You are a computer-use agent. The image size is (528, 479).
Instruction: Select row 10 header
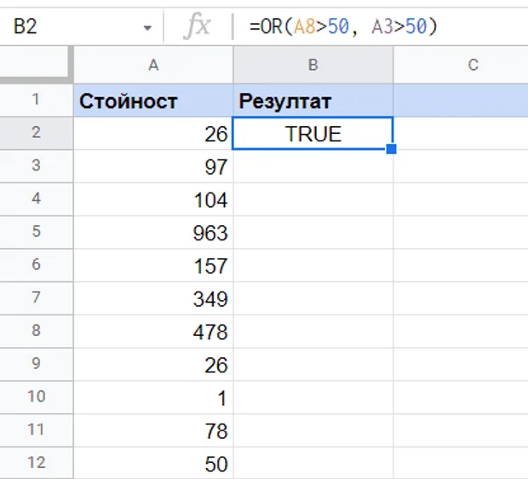(36, 397)
